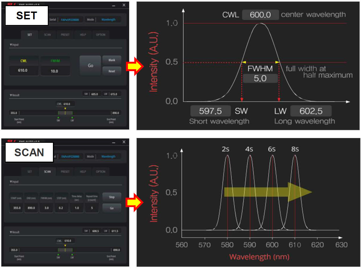Image resolution: width=362 pixels, height=269 pixels.
Task: Collapse Result section in bottom SCAN window
Action: 15,232
